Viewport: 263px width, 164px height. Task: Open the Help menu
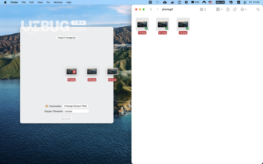(69, 2)
